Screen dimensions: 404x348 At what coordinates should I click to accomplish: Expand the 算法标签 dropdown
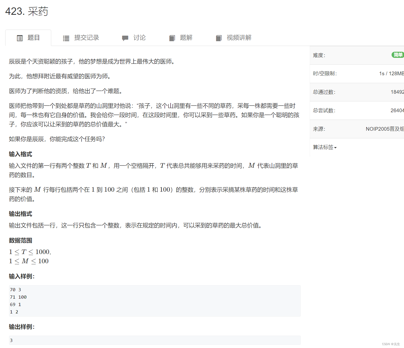point(325,147)
